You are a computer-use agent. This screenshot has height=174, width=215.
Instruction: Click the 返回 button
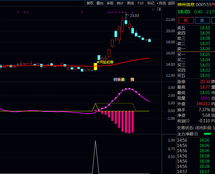tap(171, 3)
